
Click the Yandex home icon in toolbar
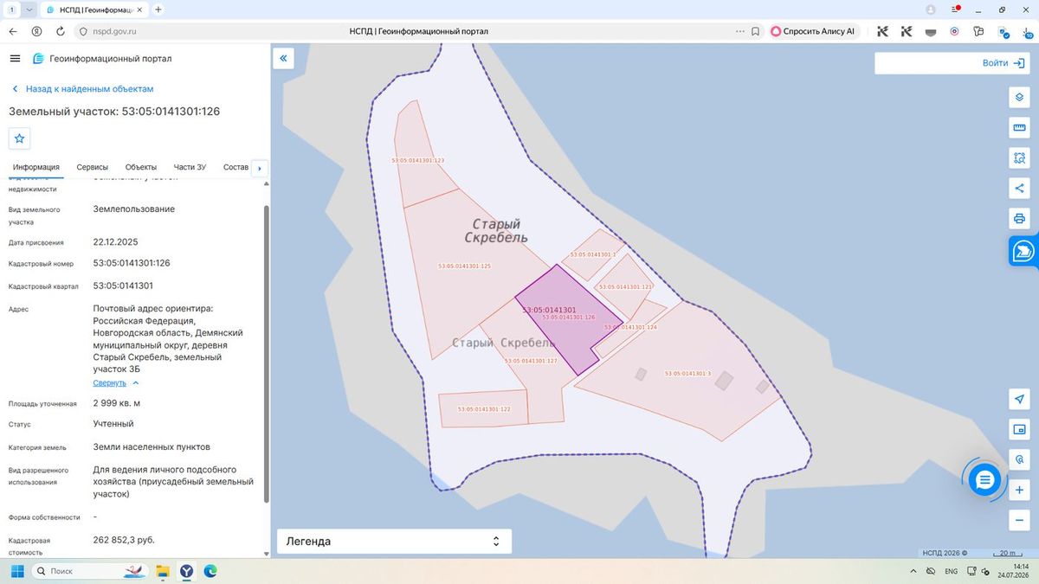click(36, 31)
